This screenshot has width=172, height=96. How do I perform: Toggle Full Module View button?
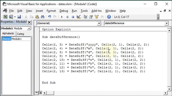tap(40, 93)
